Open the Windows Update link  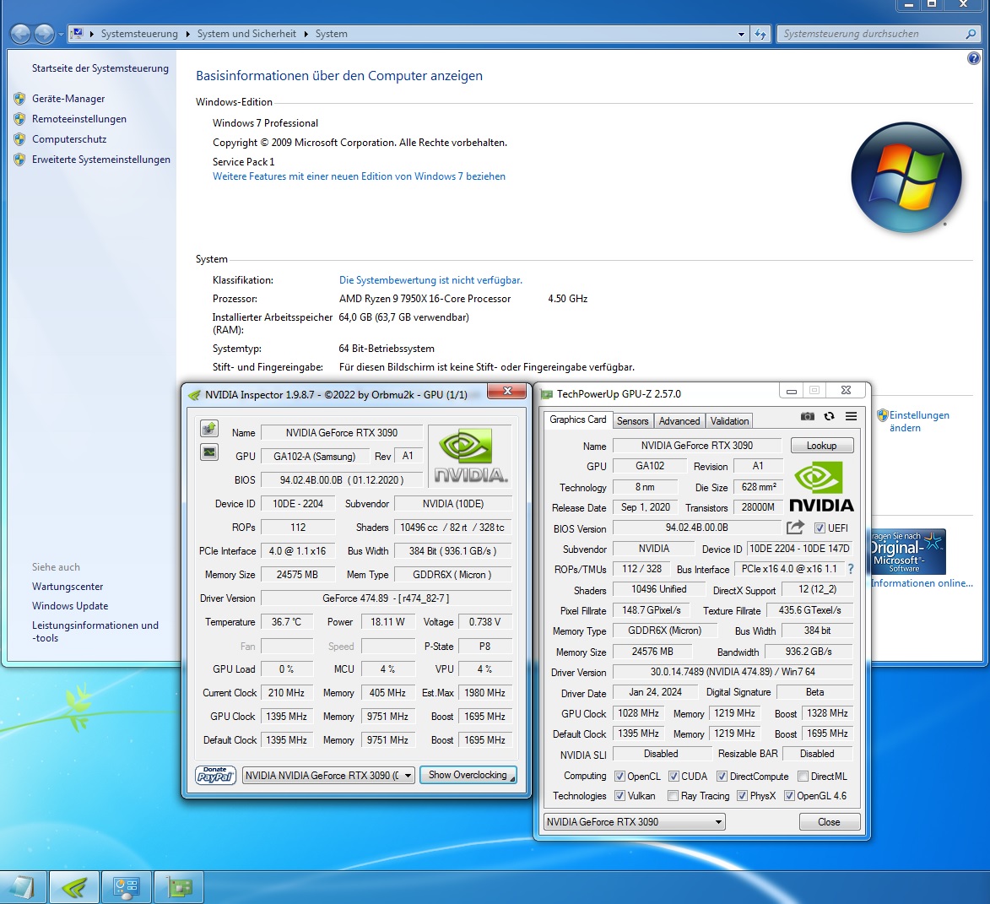coord(70,605)
